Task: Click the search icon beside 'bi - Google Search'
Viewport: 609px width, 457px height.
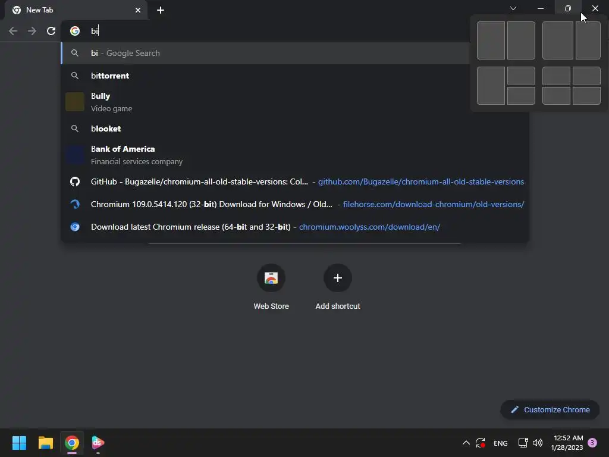Action: [75, 53]
